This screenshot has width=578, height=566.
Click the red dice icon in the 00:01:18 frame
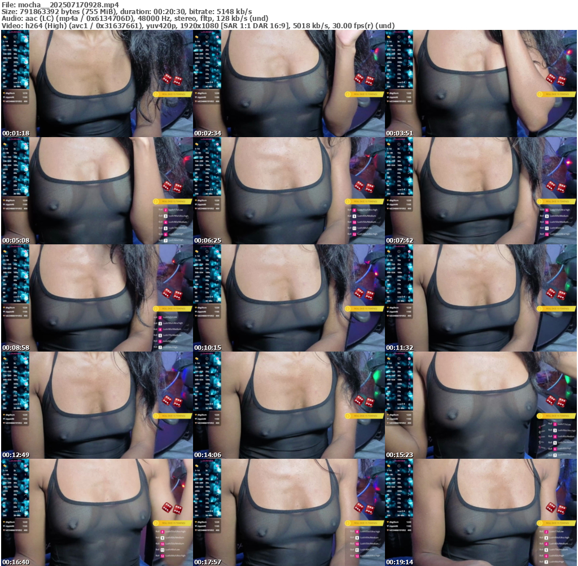172,80
